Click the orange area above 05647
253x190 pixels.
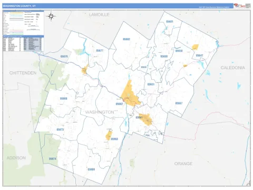tap(195, 47)
